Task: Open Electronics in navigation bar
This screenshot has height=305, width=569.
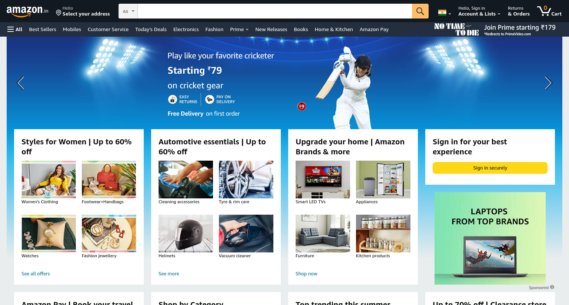Action: [186, 29]
